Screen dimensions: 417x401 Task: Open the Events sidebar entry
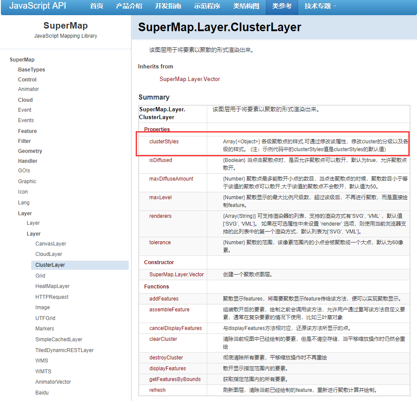coord(26,120)
